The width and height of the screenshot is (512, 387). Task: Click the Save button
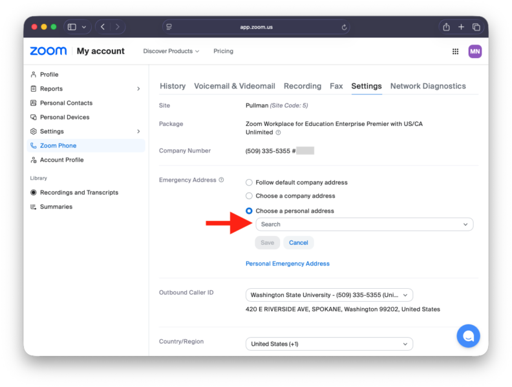coord(267,242)
